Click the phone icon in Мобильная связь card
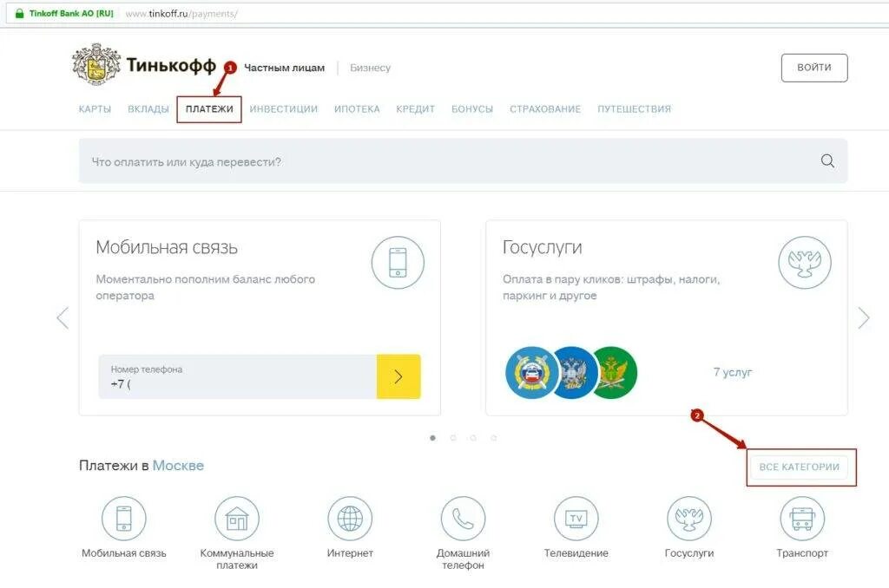The height and width of the screenshot is (588, 889). click(x=398, y=262)
